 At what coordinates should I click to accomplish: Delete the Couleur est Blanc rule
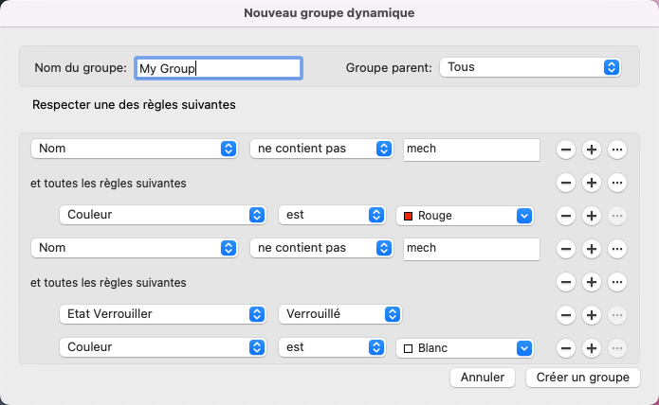click(x=565, y=348)
